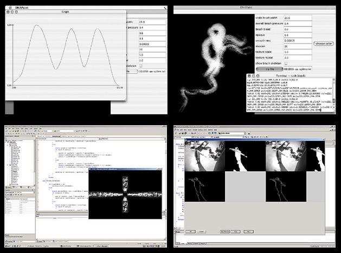This screenshot has width=341, height=253.
Task: Click 'smoothness' field in right DNAPaint window
Action: point(298,41)
